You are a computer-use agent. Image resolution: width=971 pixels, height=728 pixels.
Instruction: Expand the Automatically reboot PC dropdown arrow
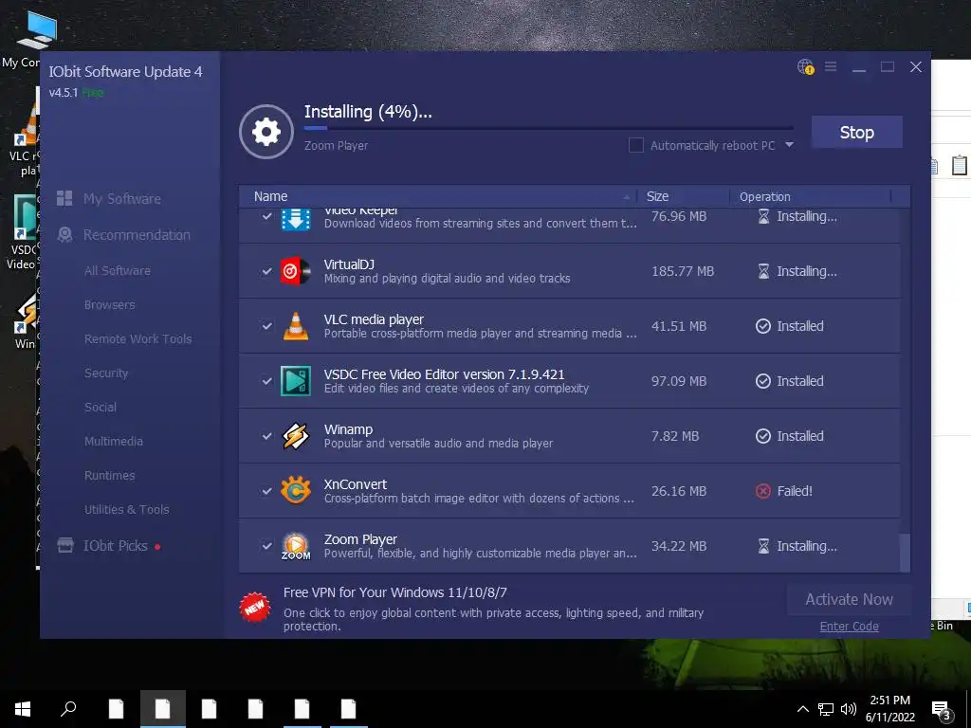789,145
